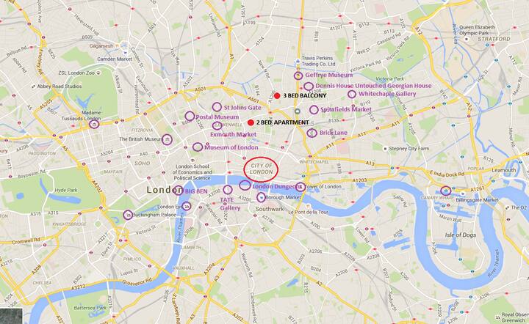Click the satellite thumbnail in bottom corner
Image resolution: width=529 pixels, height=324 pixels.
pyautogui.click(x=11, y=316)
